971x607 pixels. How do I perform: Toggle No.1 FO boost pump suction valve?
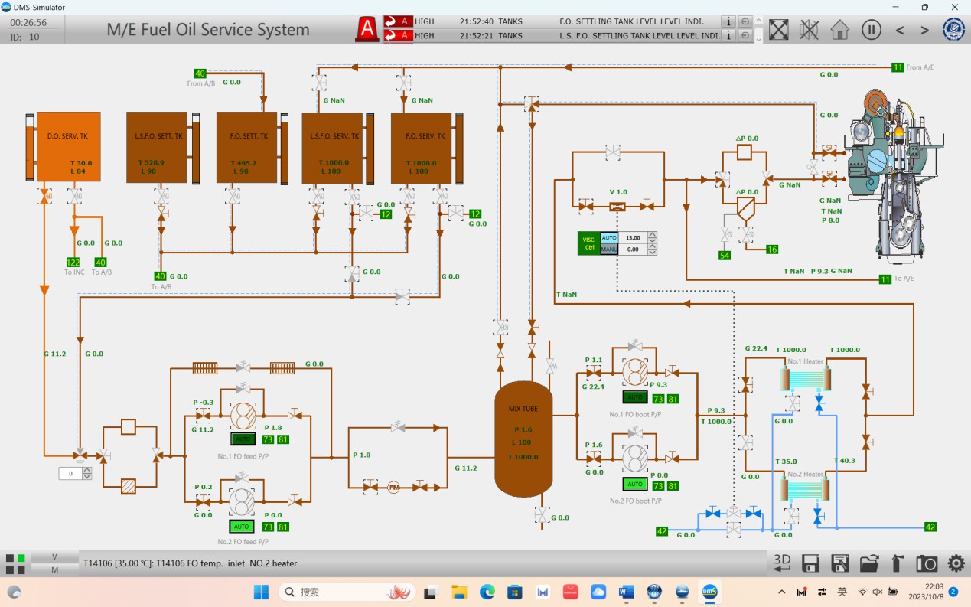(593, 372)
